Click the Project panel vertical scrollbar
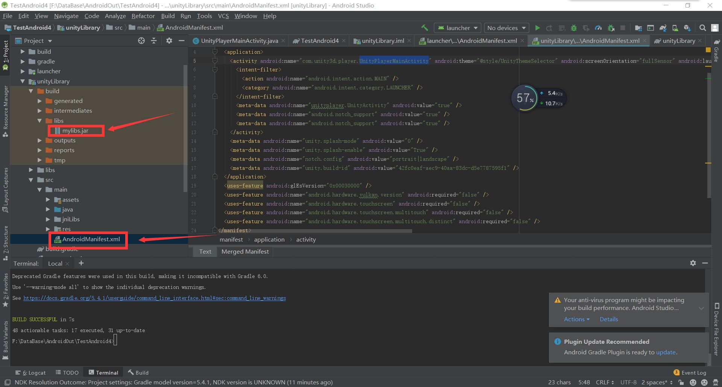Screen dimensions: 722x387 (185, 128)
